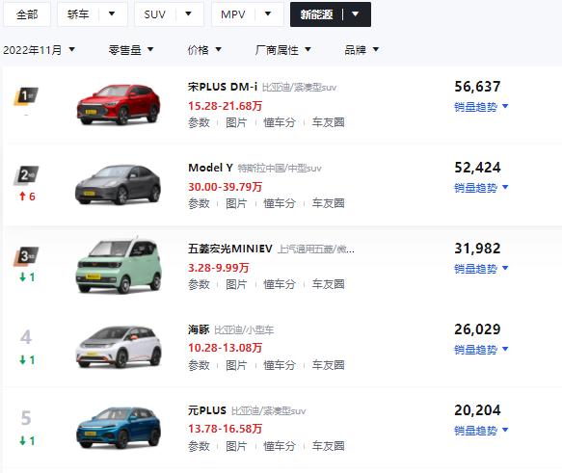The height and width of the screenshot is (473, 562).
Task: Expand 销量趋势 for Model Y
Action: click(x=481, y=188)
